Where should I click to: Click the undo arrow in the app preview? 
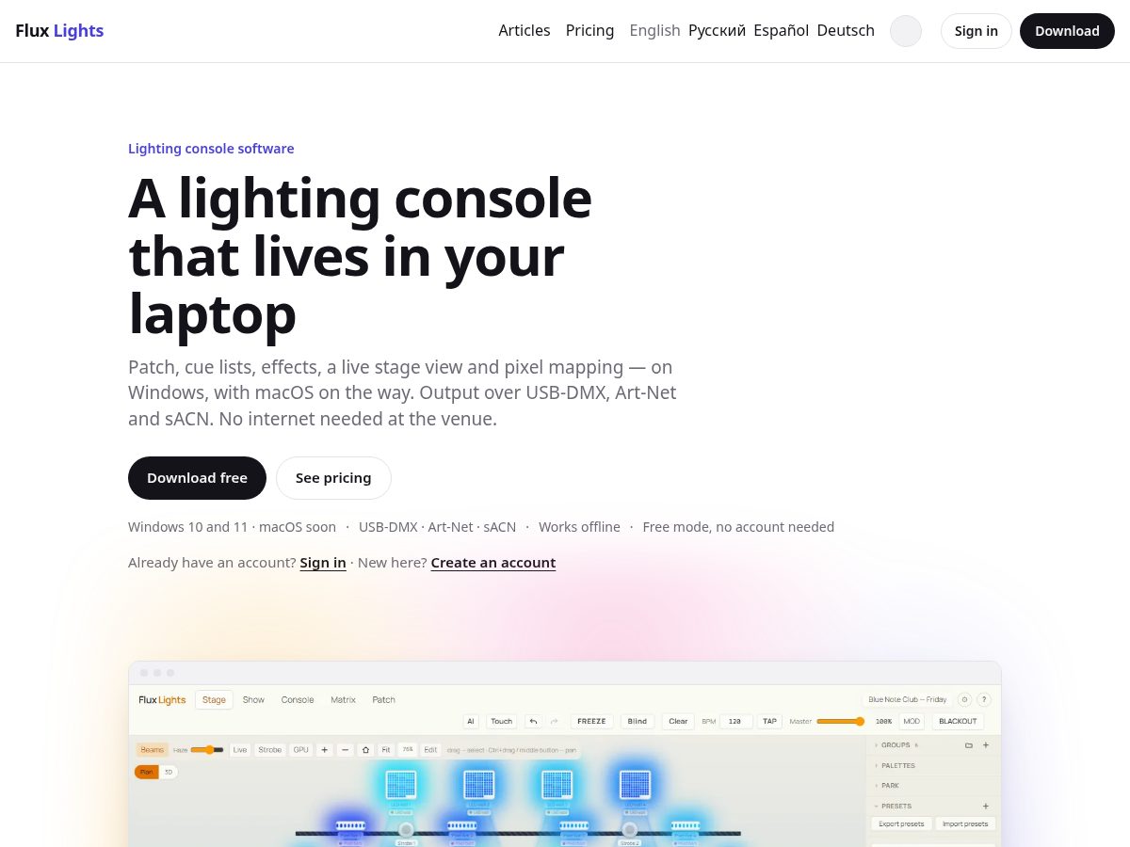coord(533,722)
